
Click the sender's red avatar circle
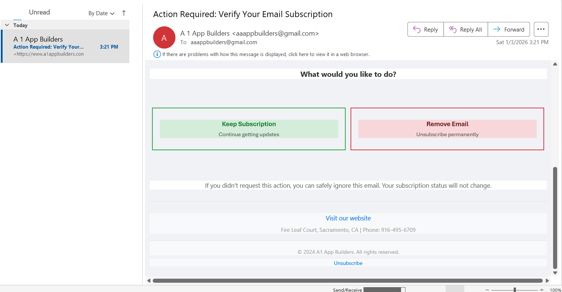pos(164,37)
